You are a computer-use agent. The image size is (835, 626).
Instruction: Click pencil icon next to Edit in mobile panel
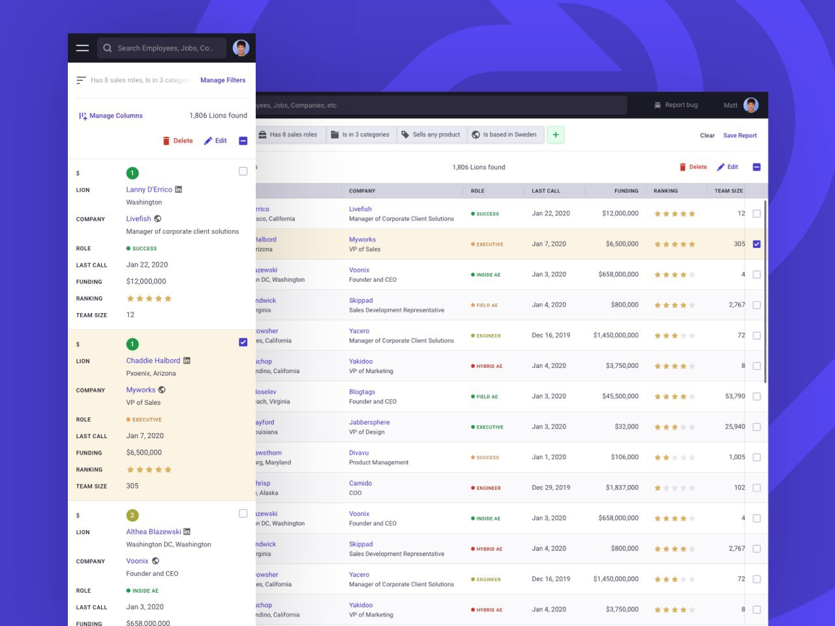tap(208, 141)
